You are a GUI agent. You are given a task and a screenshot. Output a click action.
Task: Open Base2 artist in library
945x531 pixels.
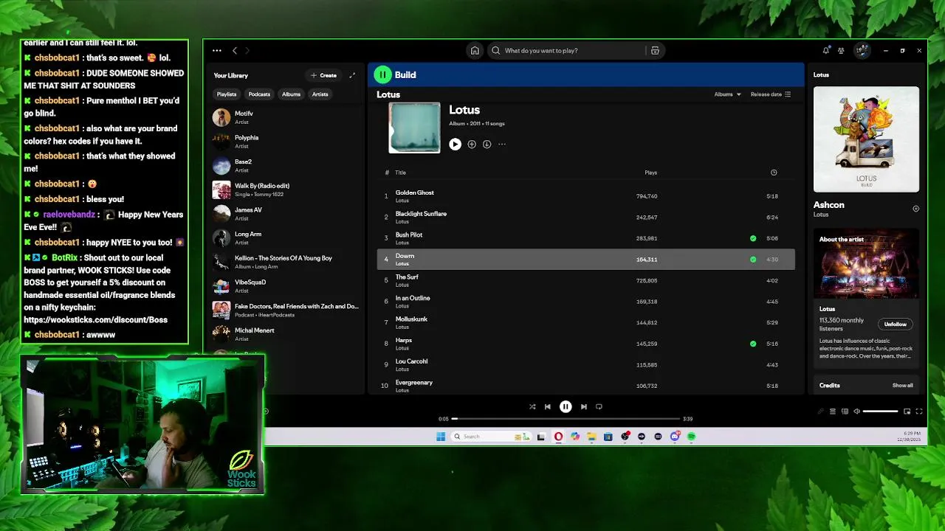(285, 165)
